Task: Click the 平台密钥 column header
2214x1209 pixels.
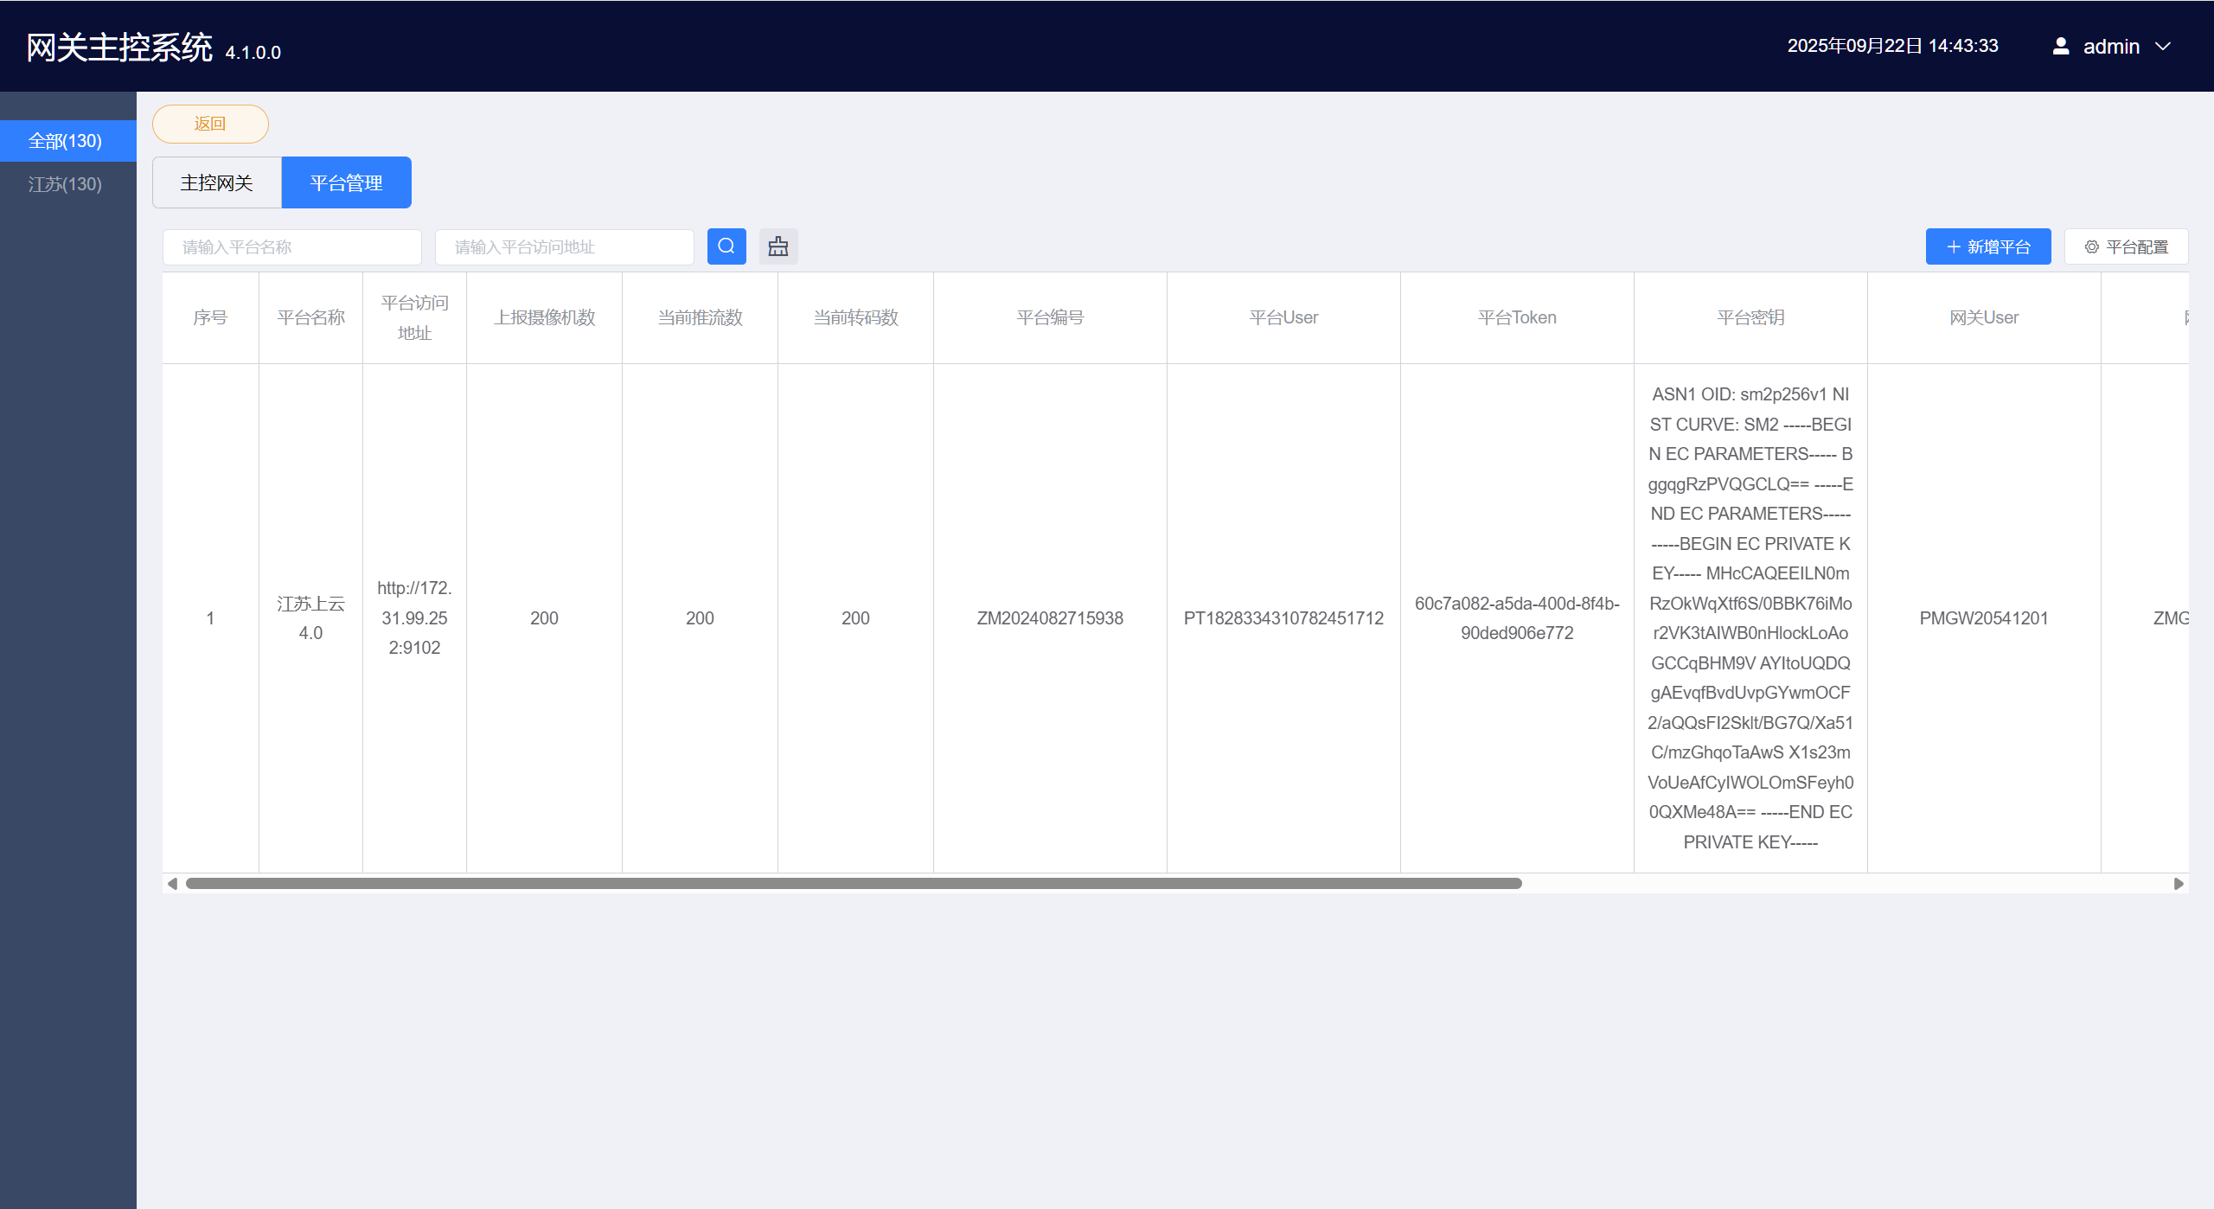Action: click(1751, 317)
